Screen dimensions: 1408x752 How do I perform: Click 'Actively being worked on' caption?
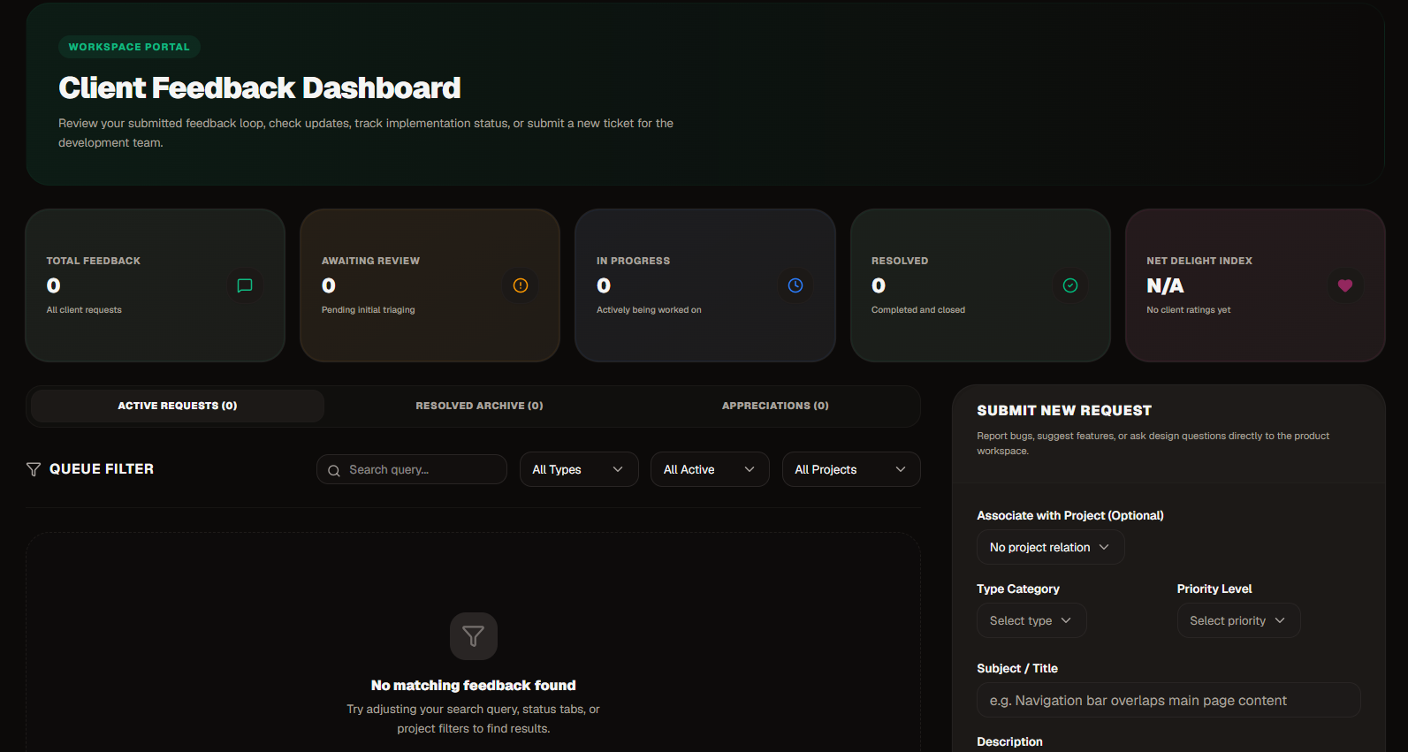click(x=649, y=309)
